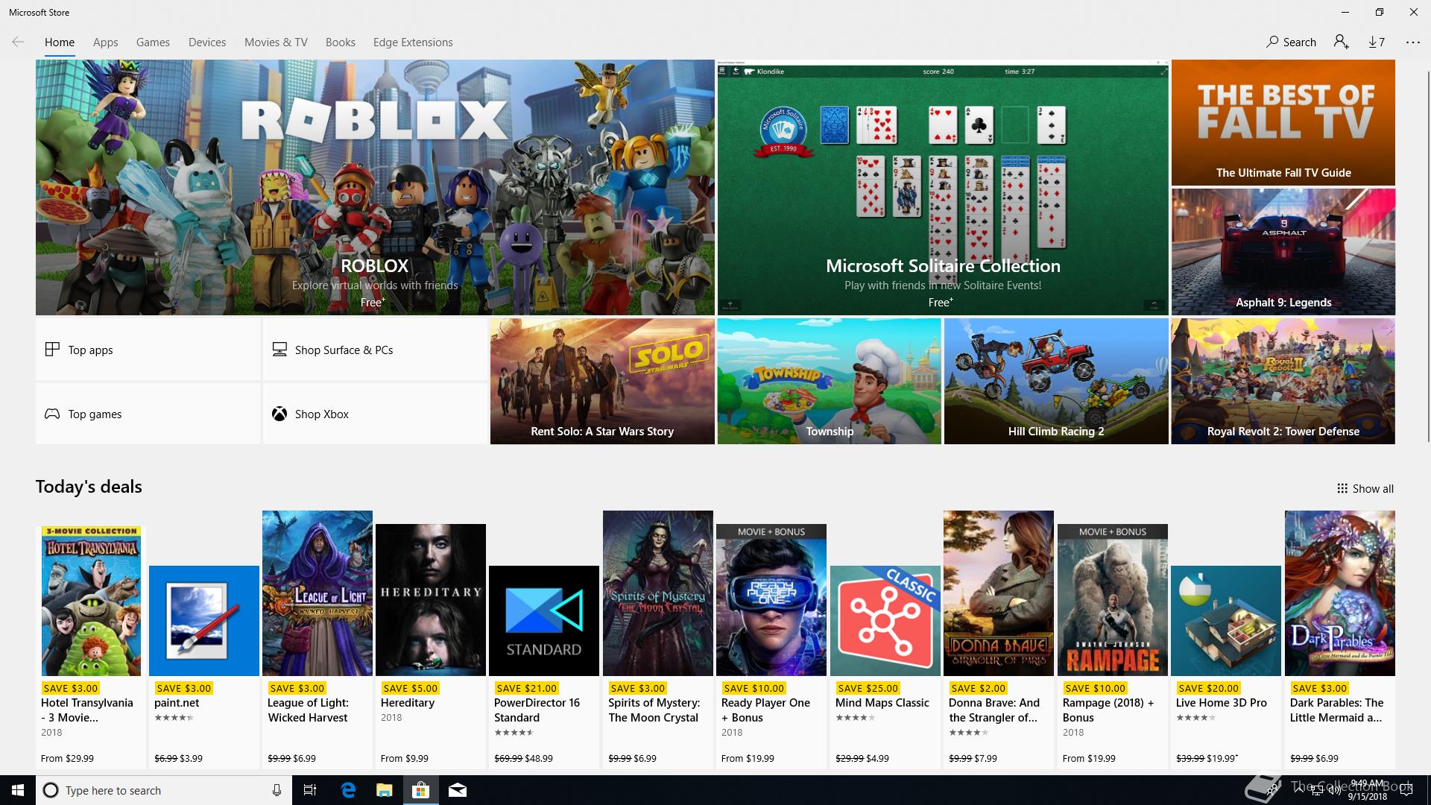Open the See more ellipsis menu
Viewport: 1431px width, 805px height.
[1413, 42]
